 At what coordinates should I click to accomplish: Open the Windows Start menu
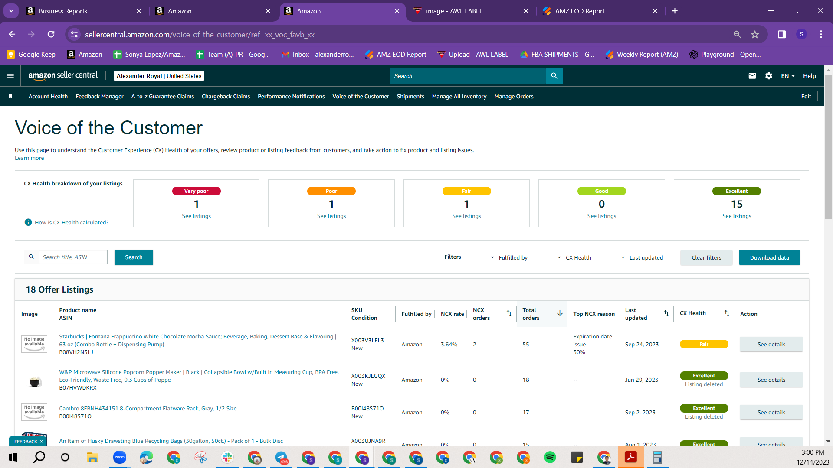point(13,457)
